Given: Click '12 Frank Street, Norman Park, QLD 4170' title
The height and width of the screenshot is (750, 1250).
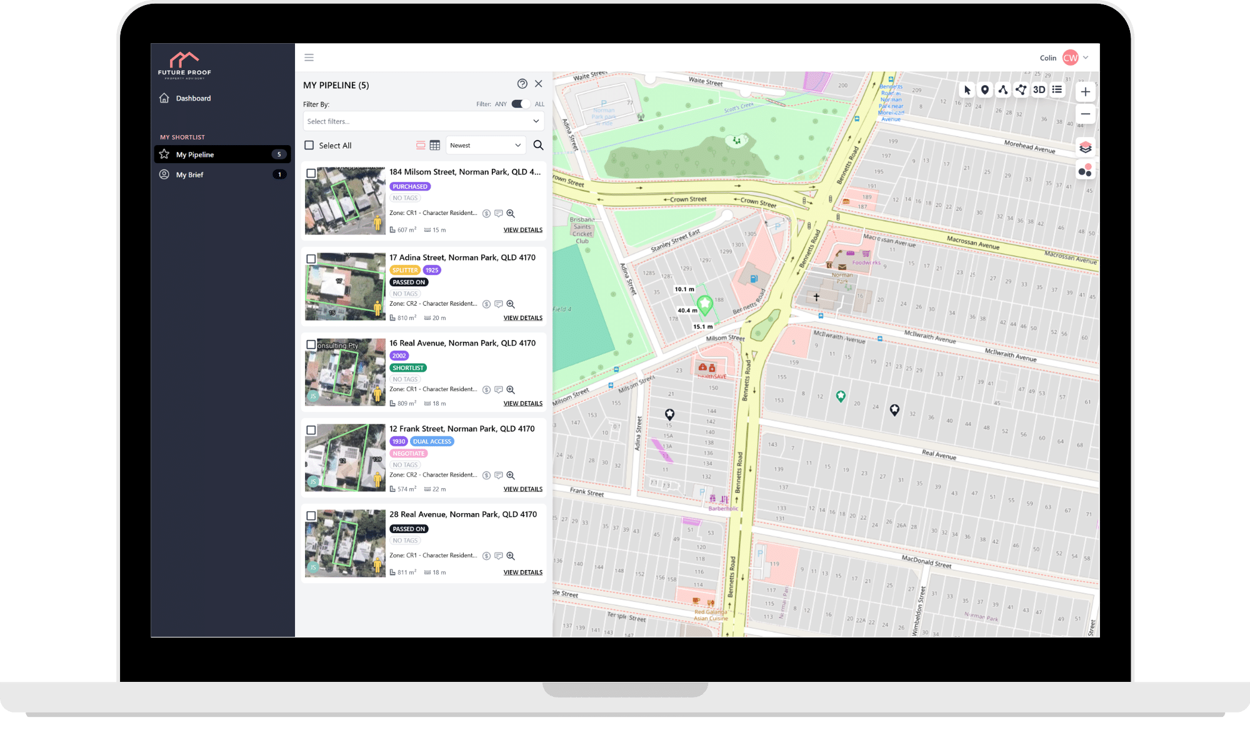Looking at the screenshot, I should point(462,429).
